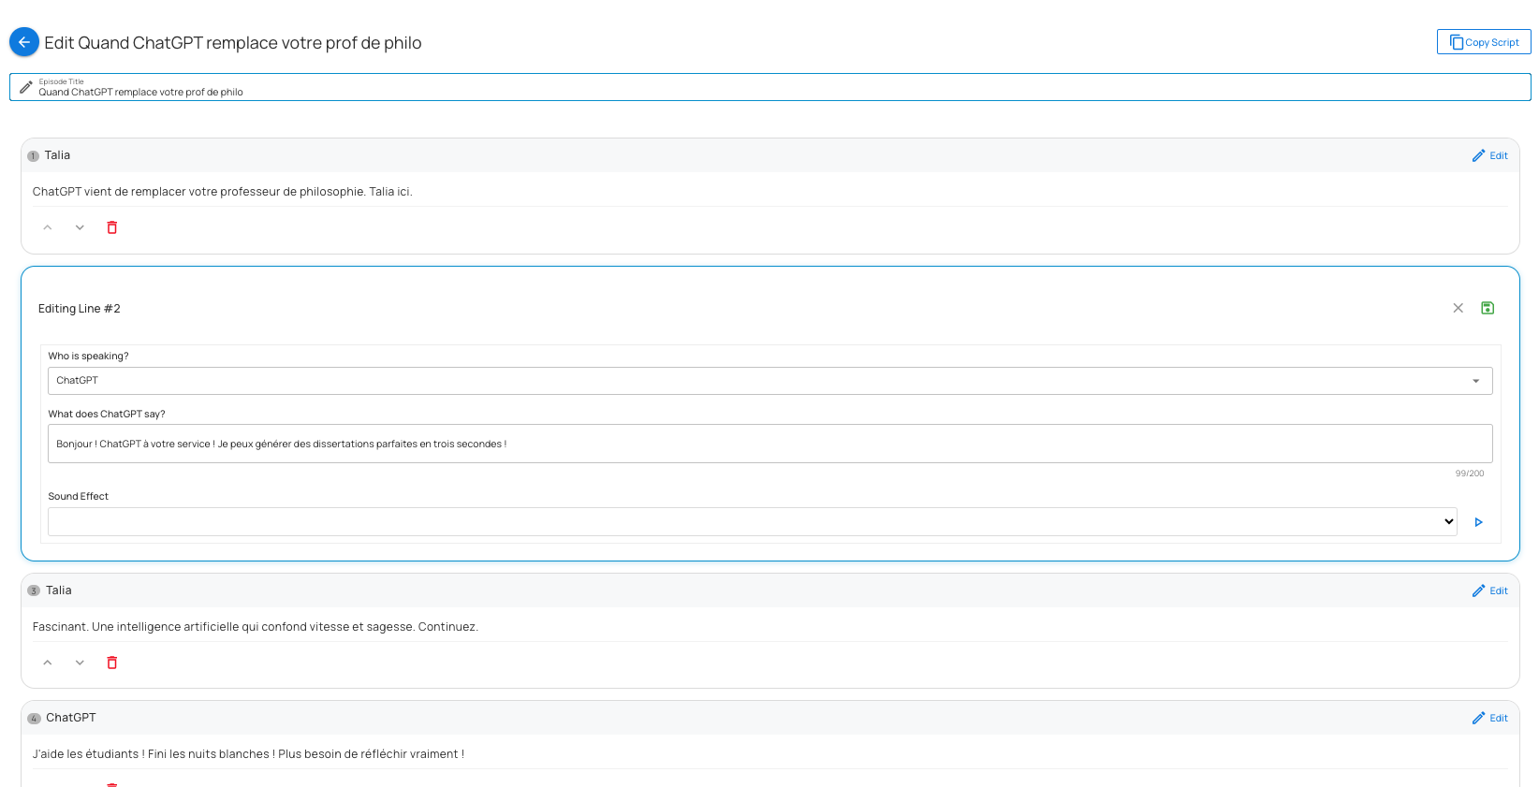The width and height of the screenshot is (1539, 787).
Task: Click the dropdown arrow in speaker selector
Action: coord(1475,381)
